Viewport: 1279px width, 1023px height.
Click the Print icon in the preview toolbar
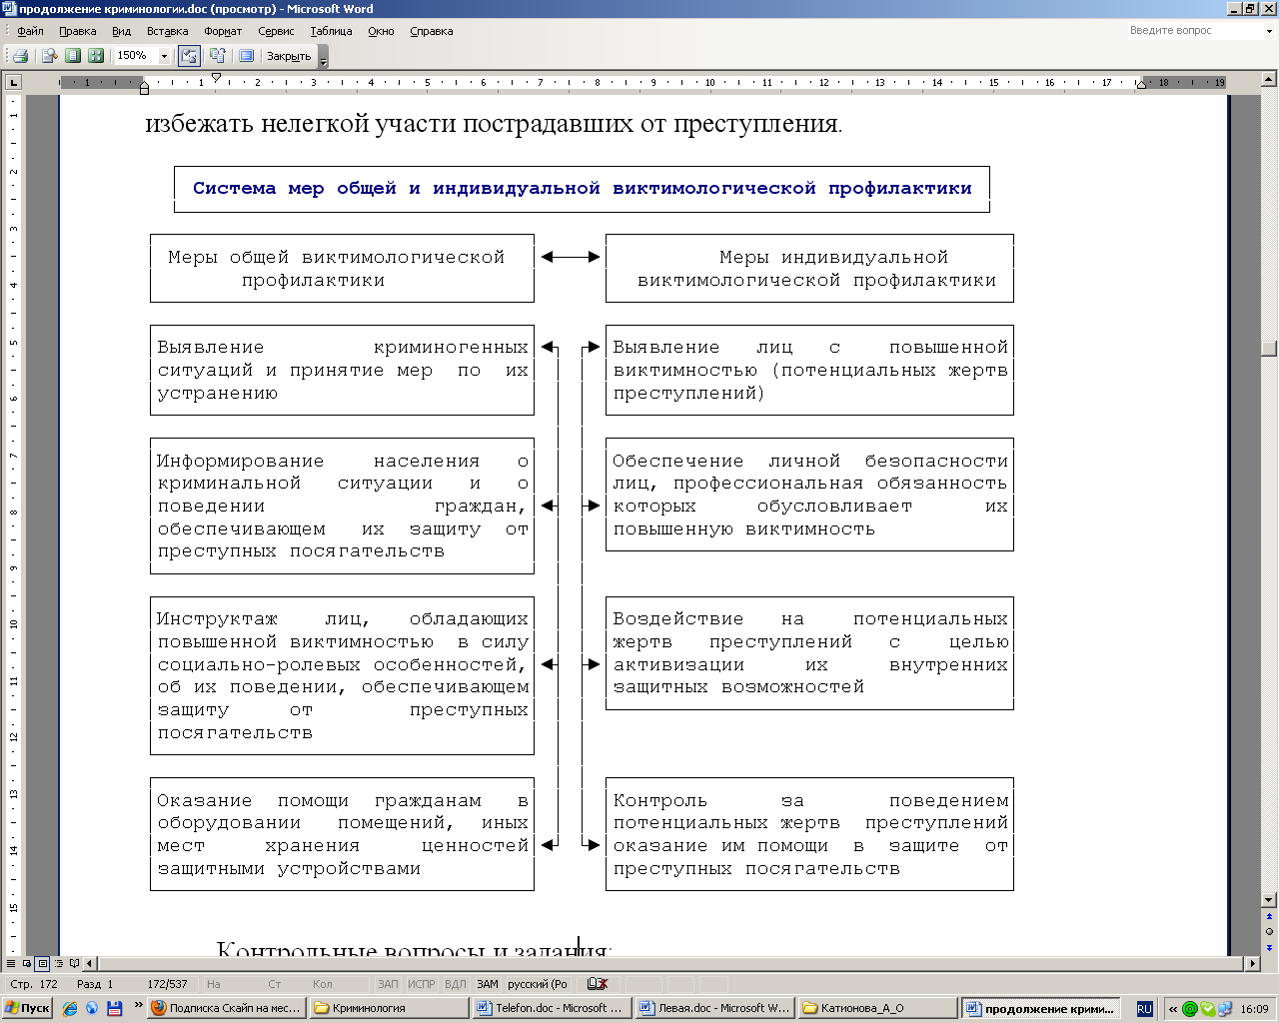(20, 56)
